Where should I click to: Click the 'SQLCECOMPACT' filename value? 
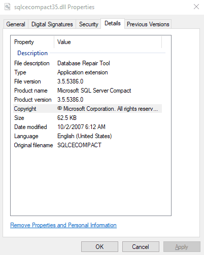tap(79, 145)
